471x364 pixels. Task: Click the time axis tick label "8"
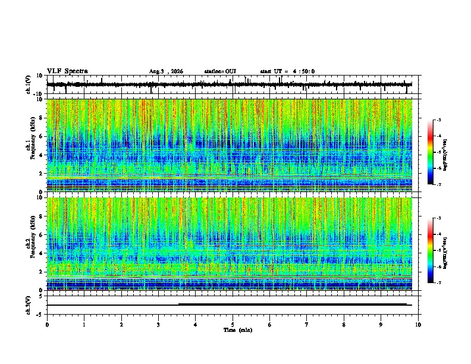click(x=344, y=325)
